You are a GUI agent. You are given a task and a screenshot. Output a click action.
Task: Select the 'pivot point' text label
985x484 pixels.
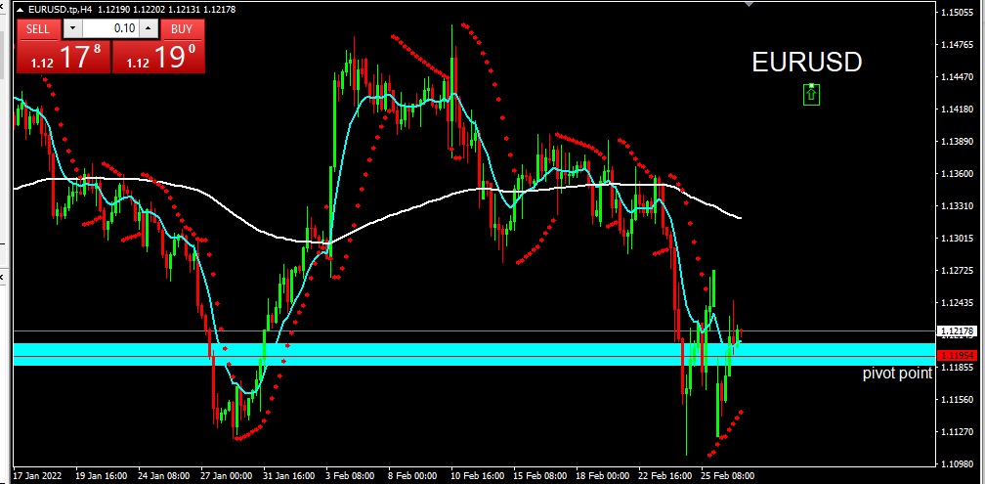pos(897,373)
